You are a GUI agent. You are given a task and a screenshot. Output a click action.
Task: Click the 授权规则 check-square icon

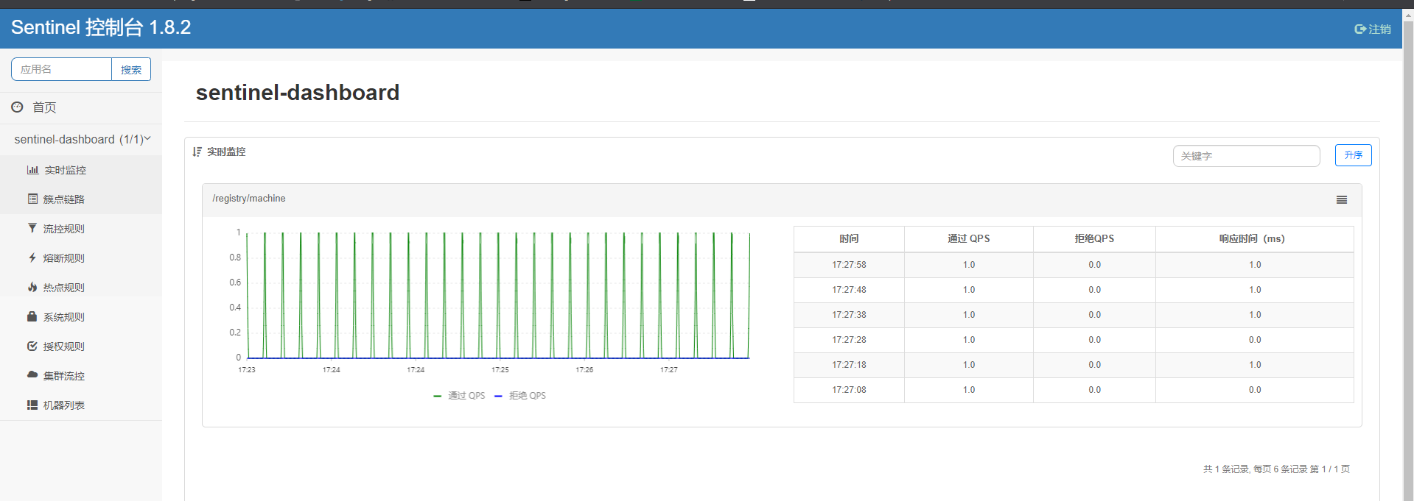(x=32, y=346)
